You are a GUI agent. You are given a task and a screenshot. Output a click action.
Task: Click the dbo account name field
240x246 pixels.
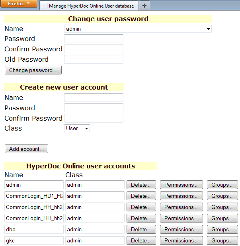(x=34, y=229)
